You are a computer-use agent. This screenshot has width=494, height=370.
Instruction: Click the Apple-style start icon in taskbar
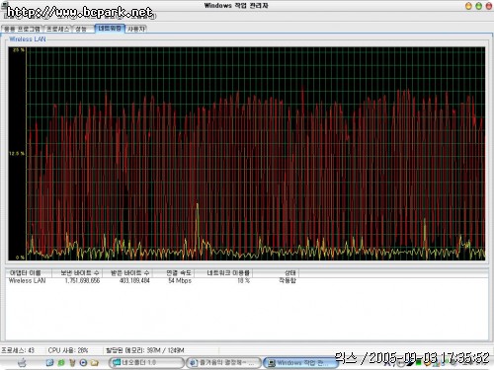pos(22,363)
